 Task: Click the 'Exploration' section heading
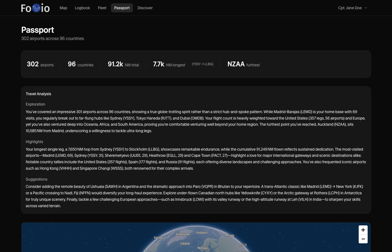pyautogui.click(x=35, y=104)
